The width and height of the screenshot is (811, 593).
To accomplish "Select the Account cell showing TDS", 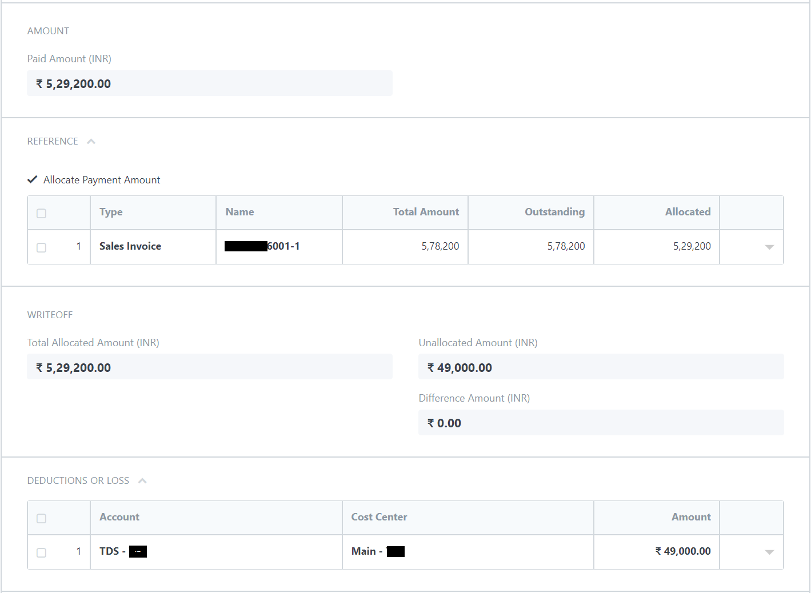I will [215, 551].
